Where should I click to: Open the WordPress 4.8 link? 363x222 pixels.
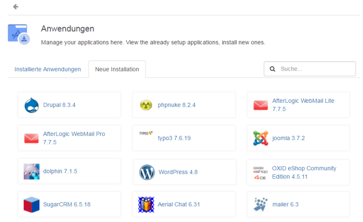(178, 172)
